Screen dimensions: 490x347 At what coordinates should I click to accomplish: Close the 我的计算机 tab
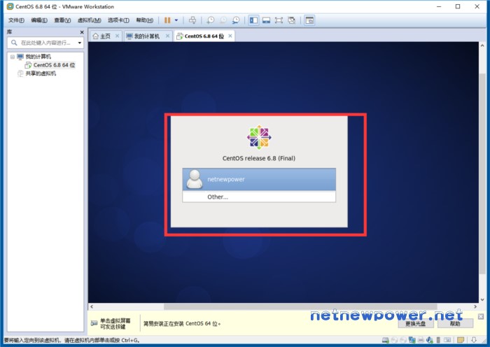pos(167,36)
